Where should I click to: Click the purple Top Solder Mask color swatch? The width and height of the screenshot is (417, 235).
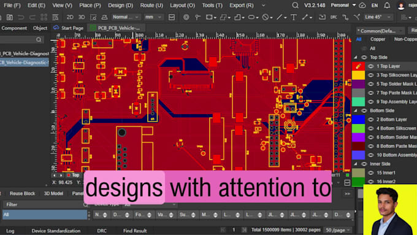click(x=358, y=84)
